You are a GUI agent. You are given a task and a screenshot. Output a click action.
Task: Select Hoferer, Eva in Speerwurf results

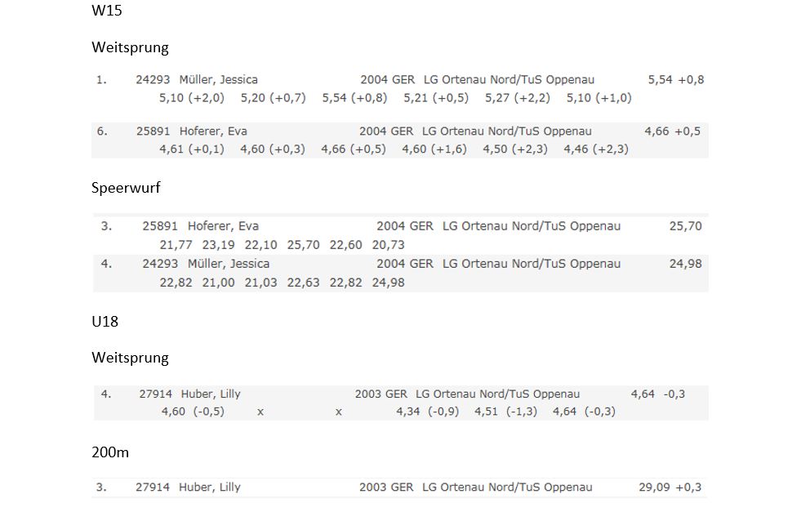click(223, 226)
